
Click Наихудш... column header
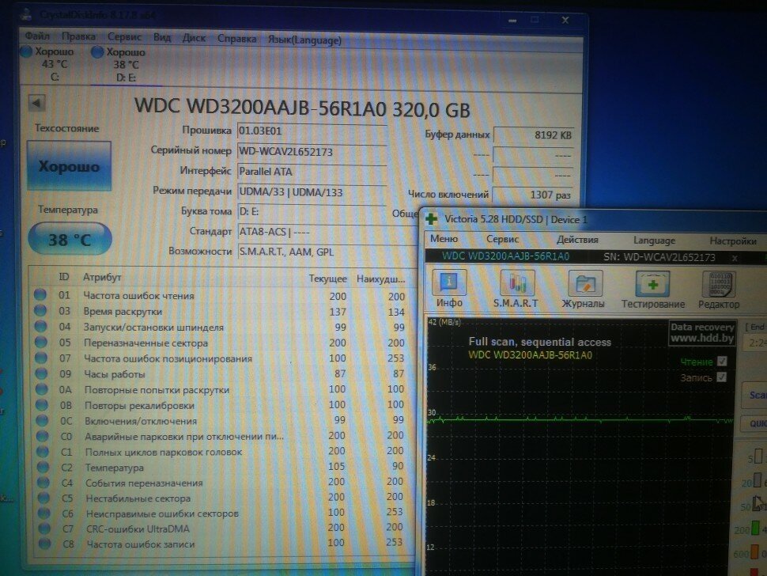[x=380, y=279]
